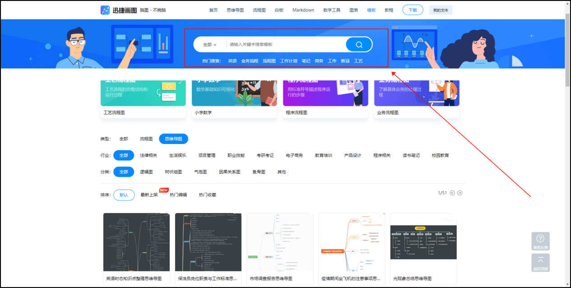Select the 气泡图 classification filter
The height and width of the screenshot is (288, 571).
[200, 171]
